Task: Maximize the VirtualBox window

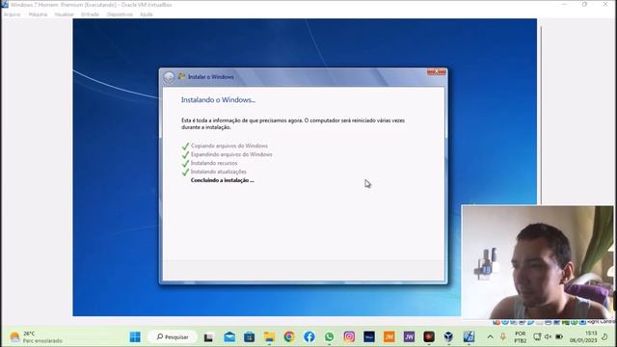Action: coord(585,4)
